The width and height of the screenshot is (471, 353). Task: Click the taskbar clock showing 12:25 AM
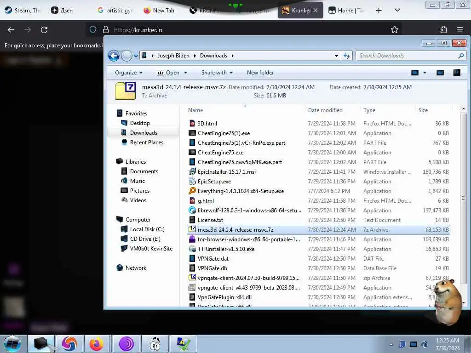447,344
